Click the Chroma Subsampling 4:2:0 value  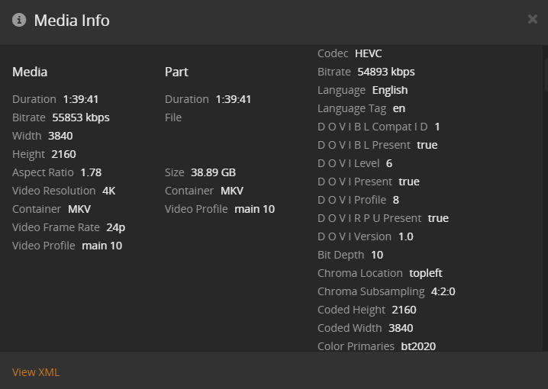[x=443, y=291]
